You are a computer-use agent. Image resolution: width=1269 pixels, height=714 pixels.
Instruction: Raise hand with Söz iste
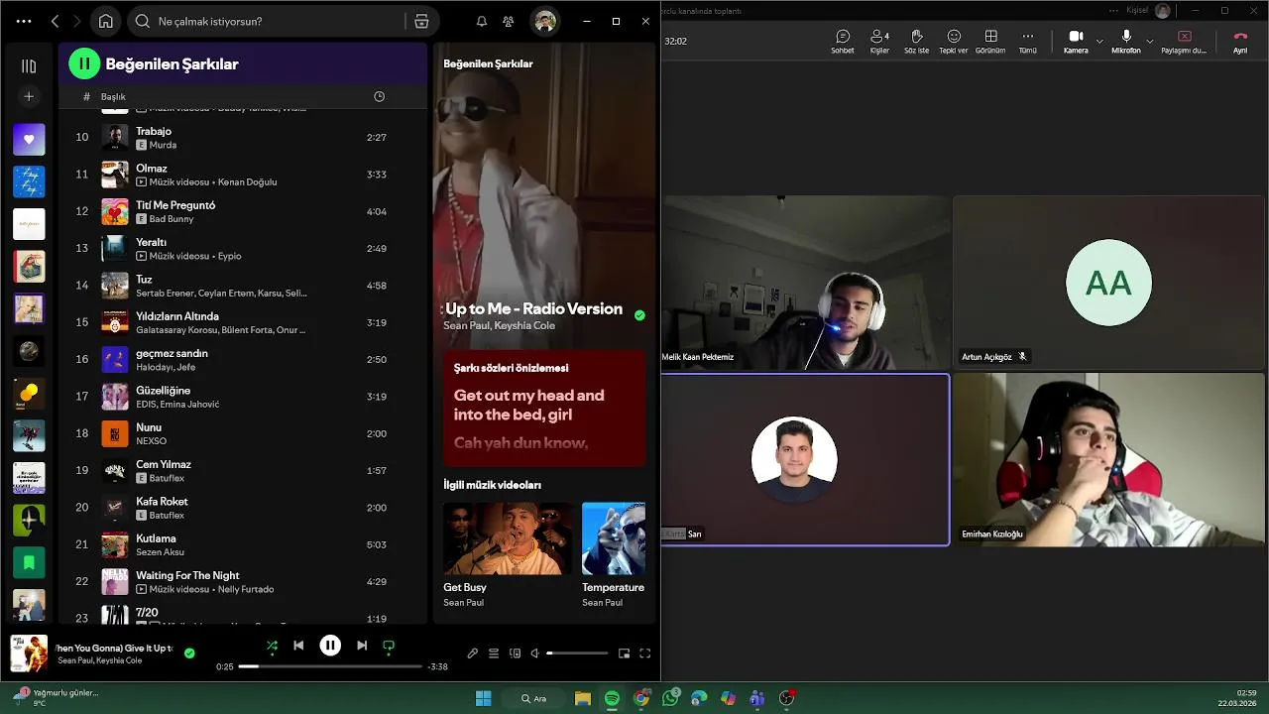pyautogui.click(x=917, y=42)
